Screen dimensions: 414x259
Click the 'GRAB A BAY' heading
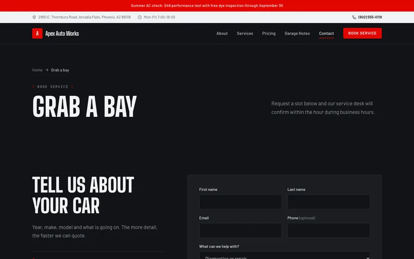[x=85, y=107]
